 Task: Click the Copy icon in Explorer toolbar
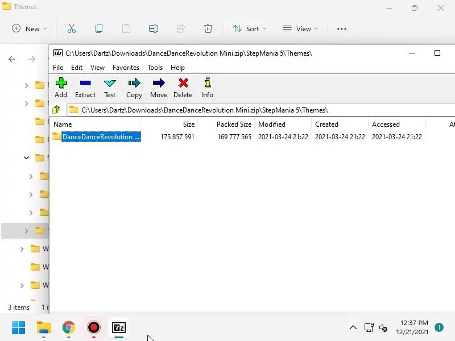[x=98, y=29]
